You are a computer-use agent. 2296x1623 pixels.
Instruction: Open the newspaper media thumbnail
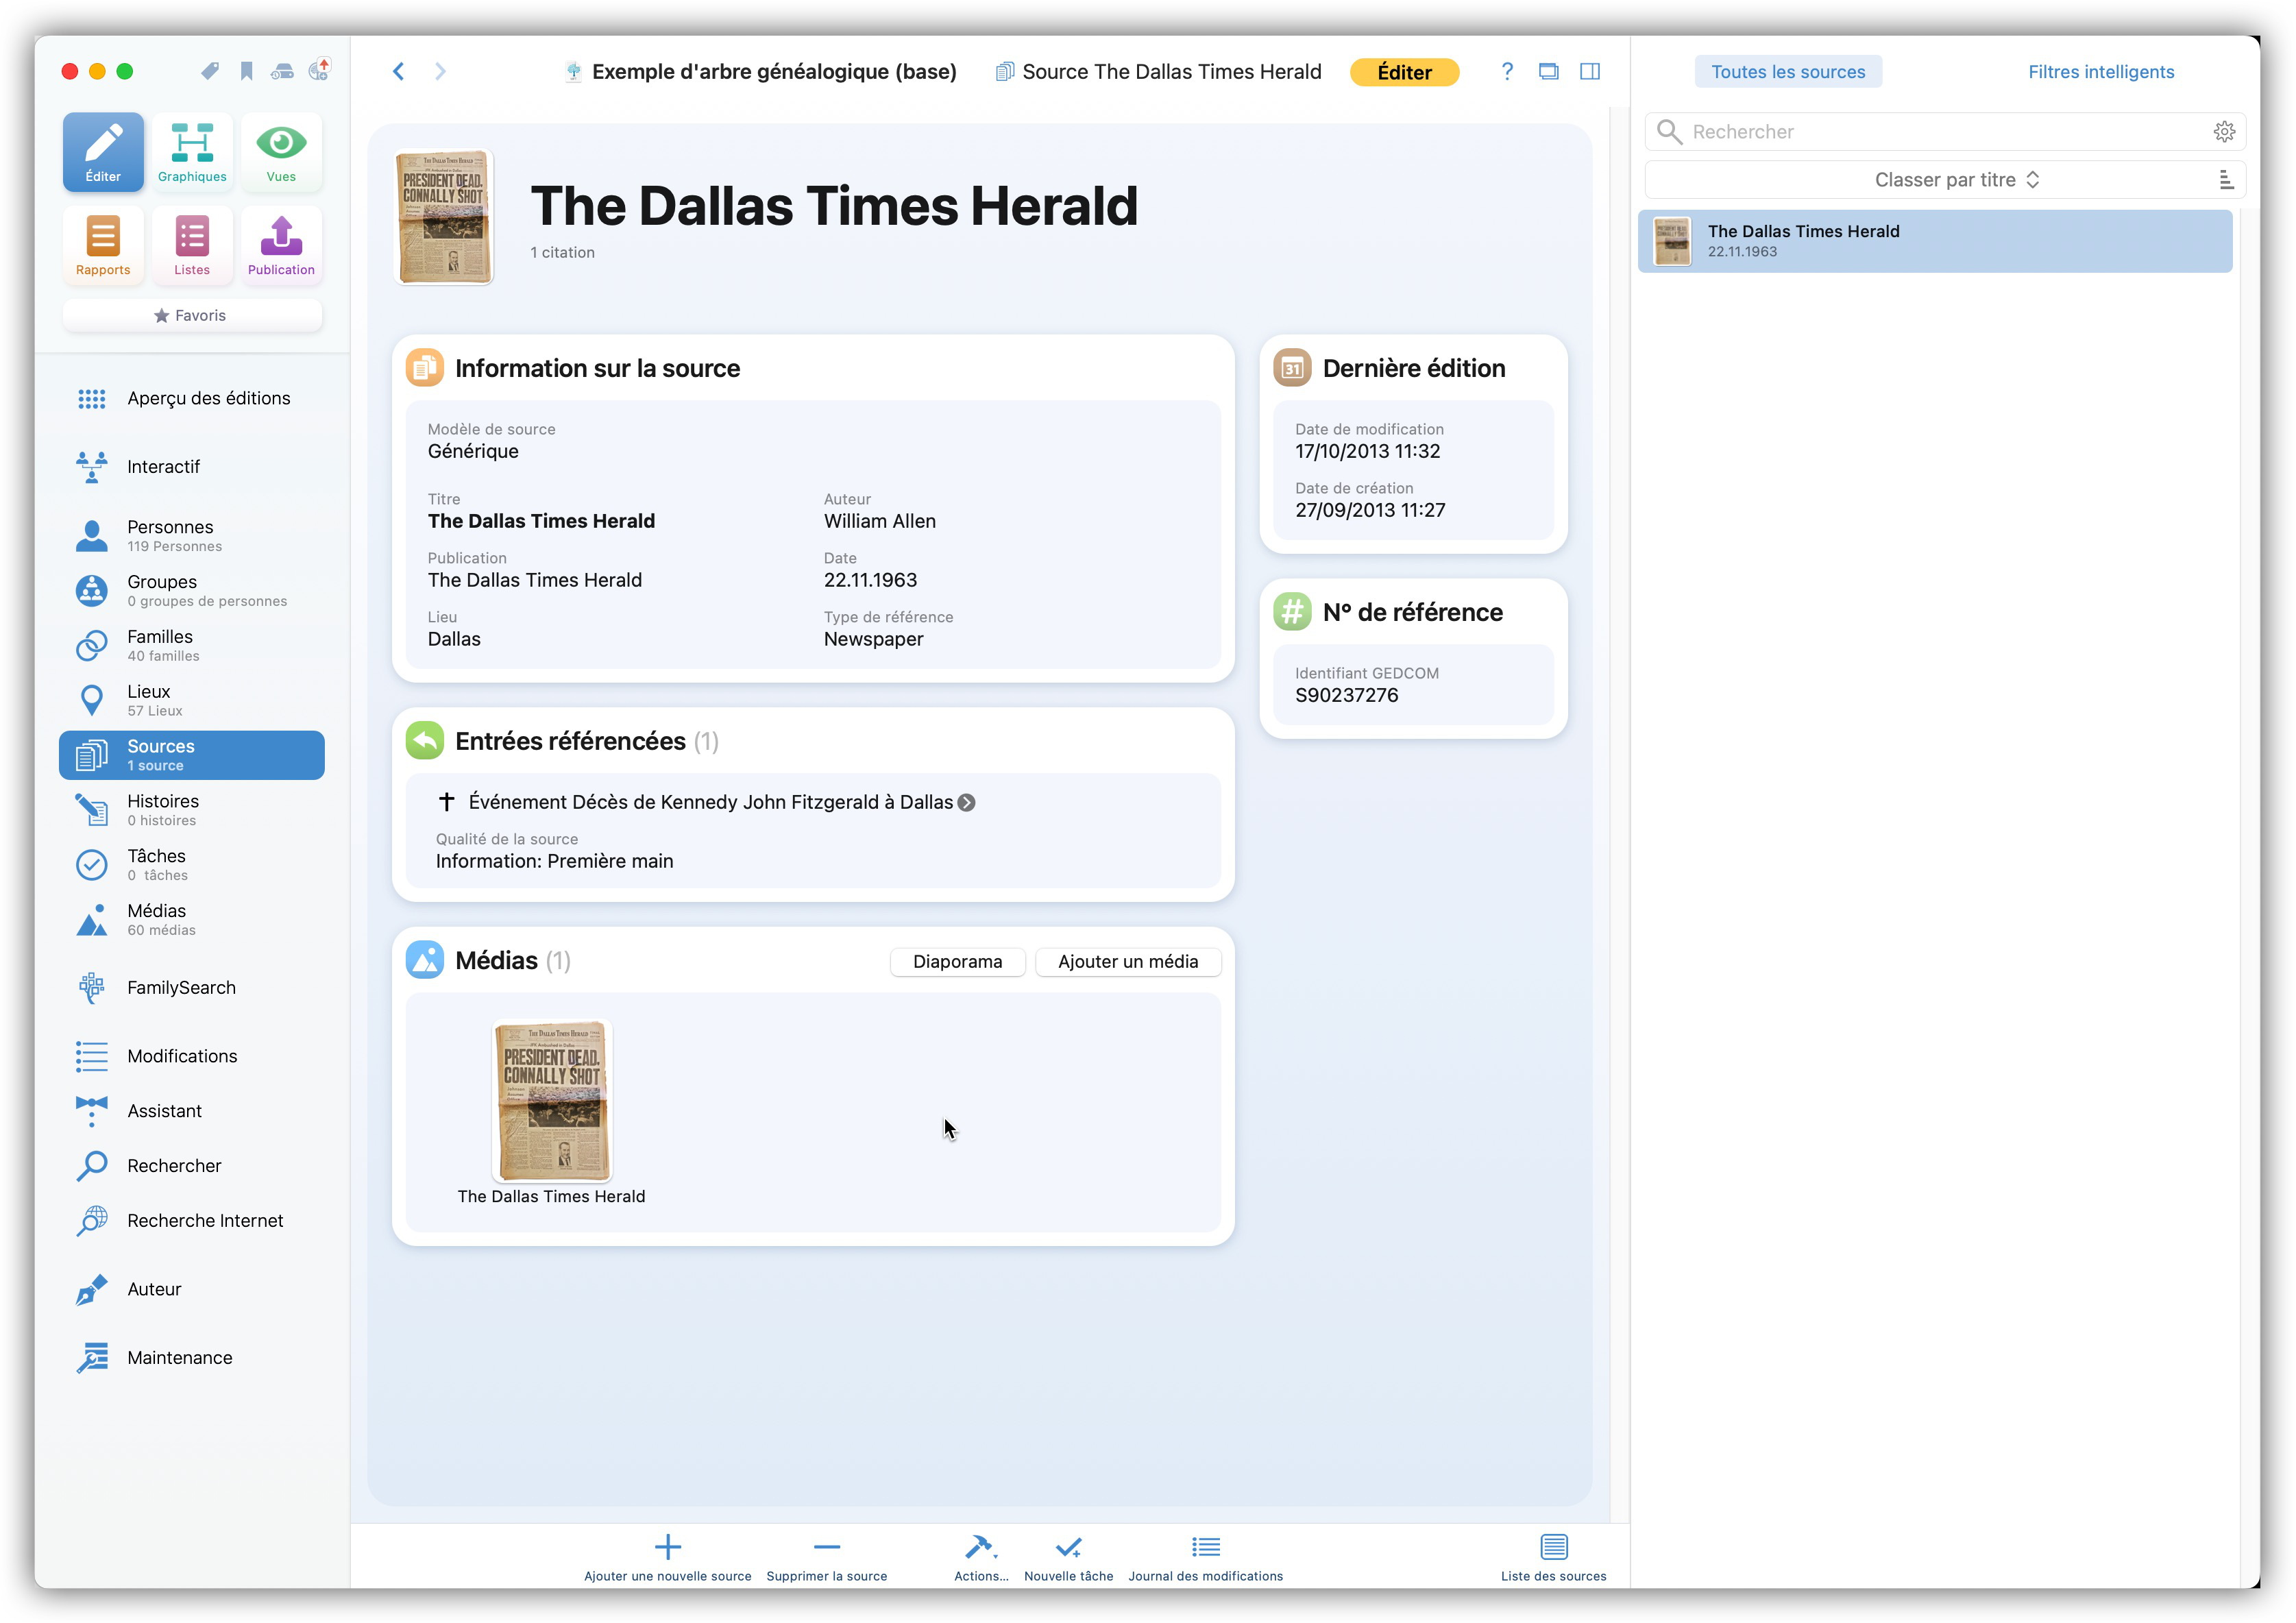552,1101
